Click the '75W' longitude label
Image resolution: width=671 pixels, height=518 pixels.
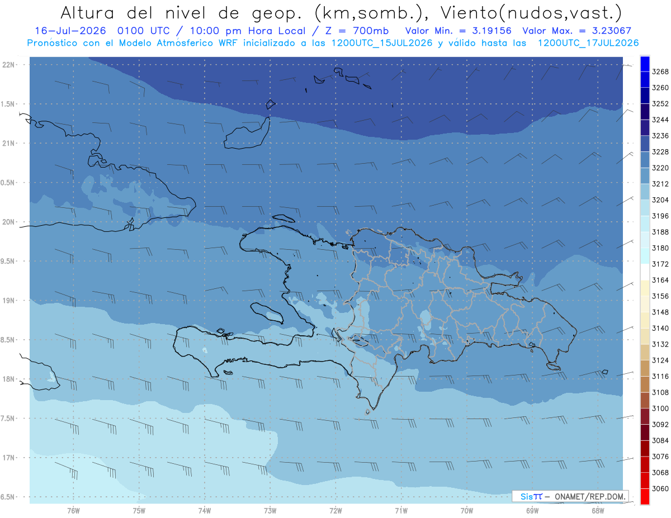139,510
